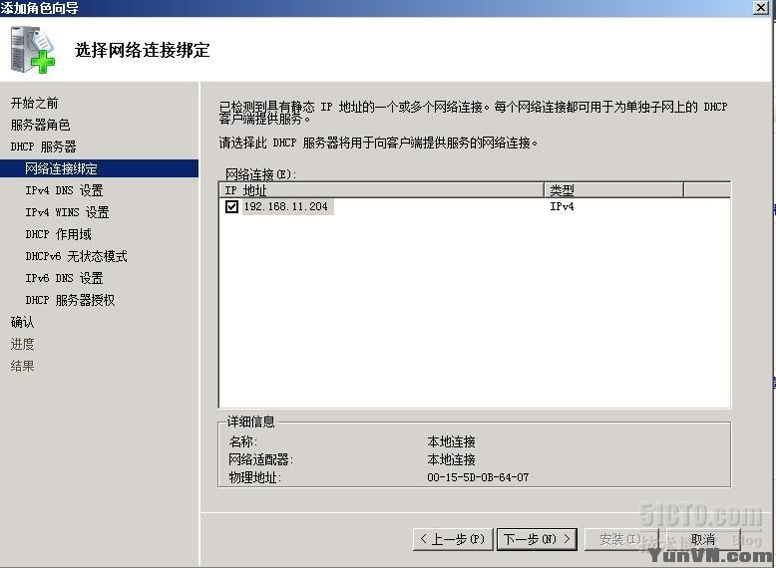Click the IPv4 type cell
Image resolution: width=776 pixels, height=568 pixels.
562,206
